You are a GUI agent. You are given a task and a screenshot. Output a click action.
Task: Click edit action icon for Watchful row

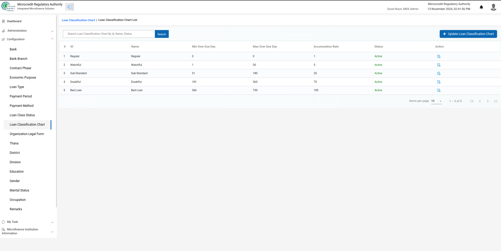click(439, 65)
